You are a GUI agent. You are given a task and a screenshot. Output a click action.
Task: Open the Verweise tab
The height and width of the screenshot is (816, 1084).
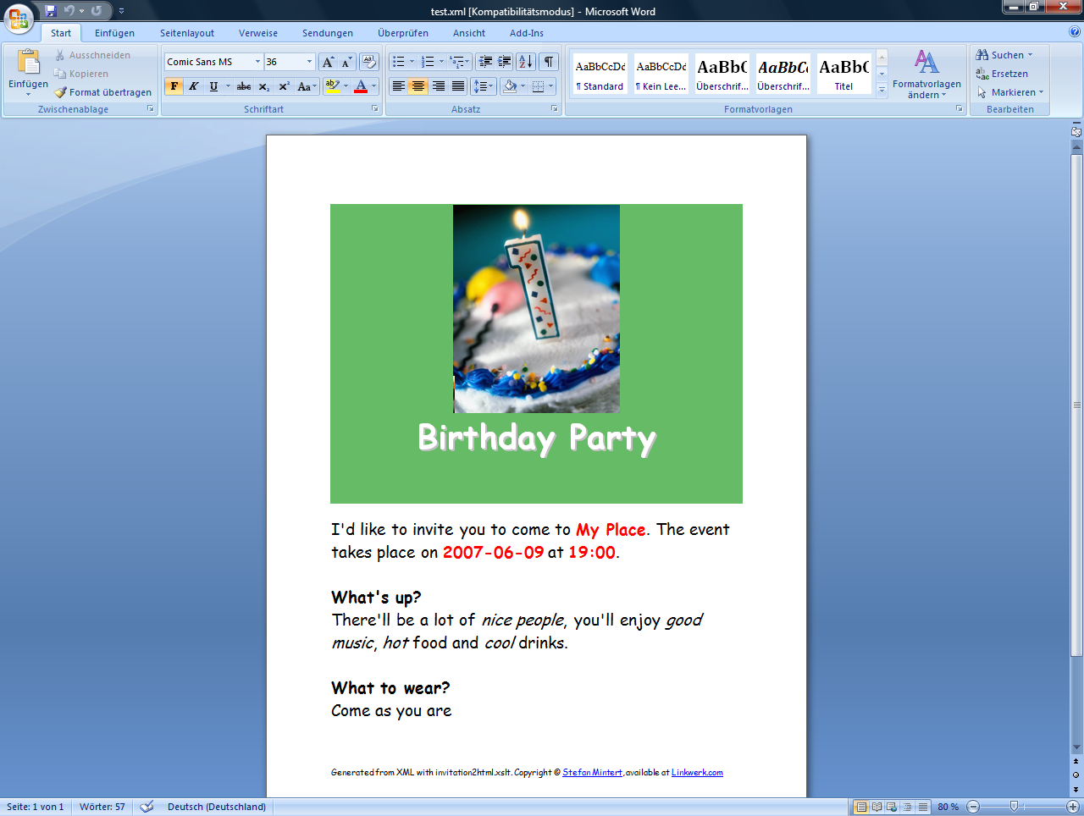click(258, 33)
